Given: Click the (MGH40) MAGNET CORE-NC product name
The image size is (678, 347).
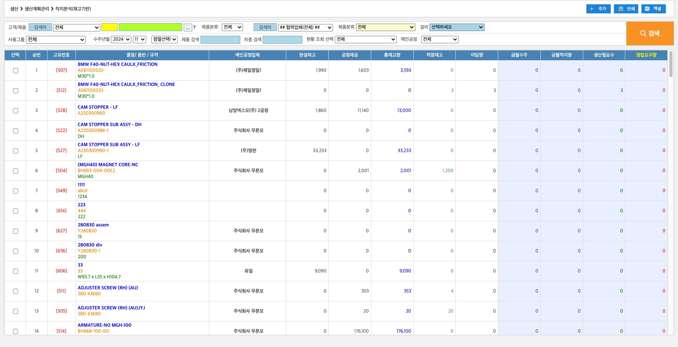Looking at the screenshot, I should pyautogui.click(x=108, y=165).
